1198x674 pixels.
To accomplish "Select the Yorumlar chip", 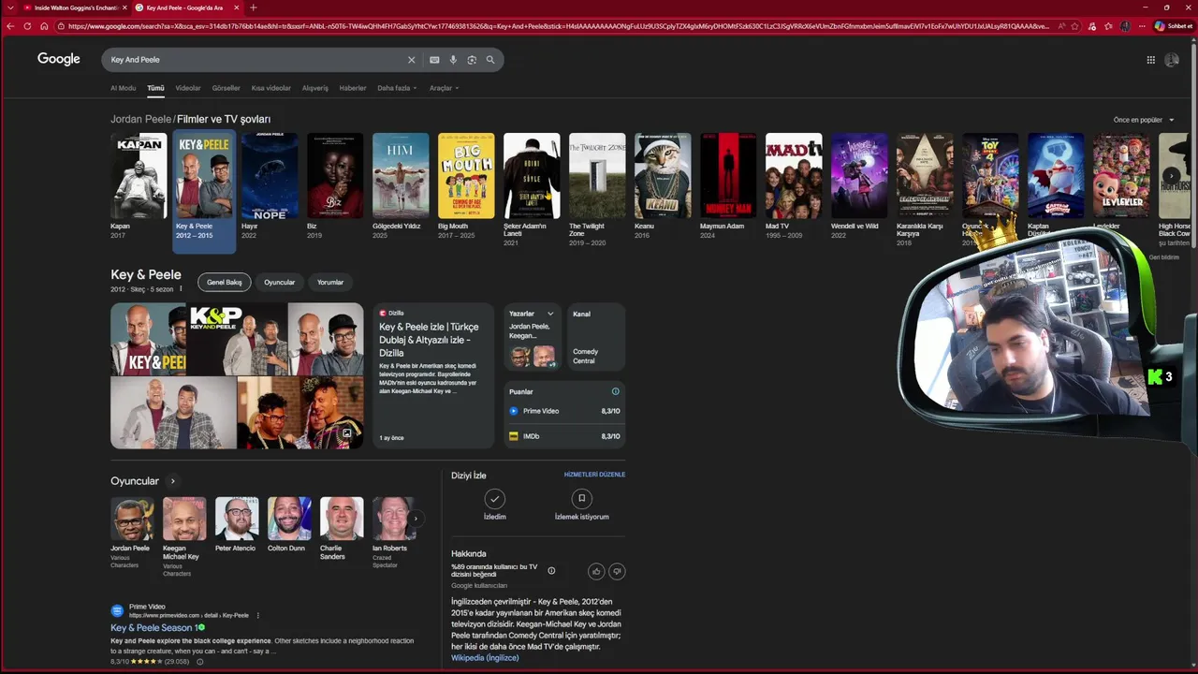I will 330,282.
